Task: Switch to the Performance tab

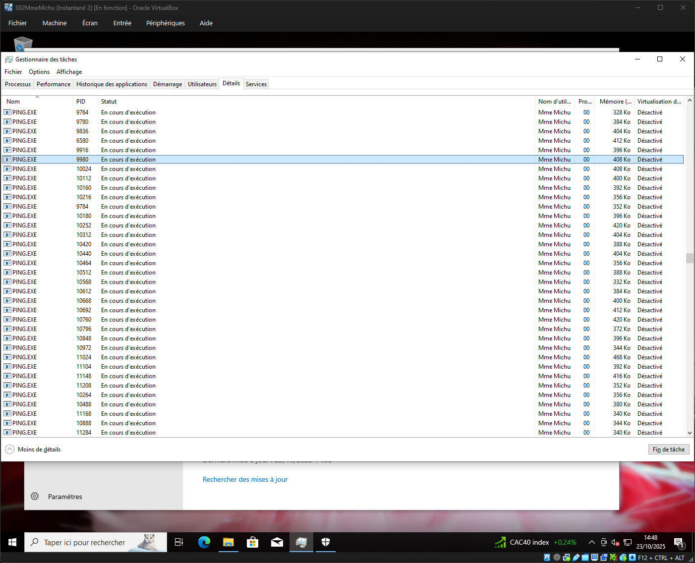Action: coord(54,84)
